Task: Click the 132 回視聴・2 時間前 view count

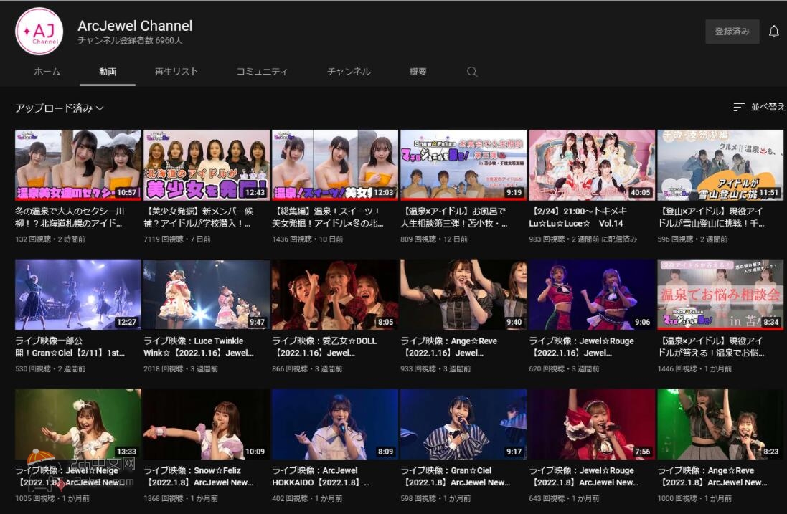Action: click(x=50, y=239)
